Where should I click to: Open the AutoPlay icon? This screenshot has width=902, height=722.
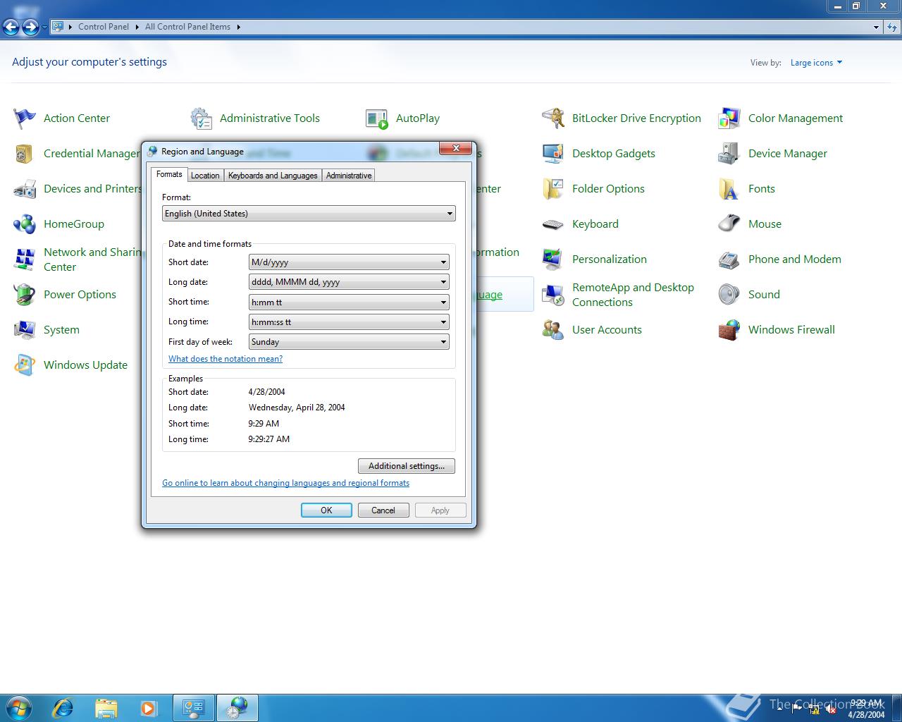[x=377, y=118]
